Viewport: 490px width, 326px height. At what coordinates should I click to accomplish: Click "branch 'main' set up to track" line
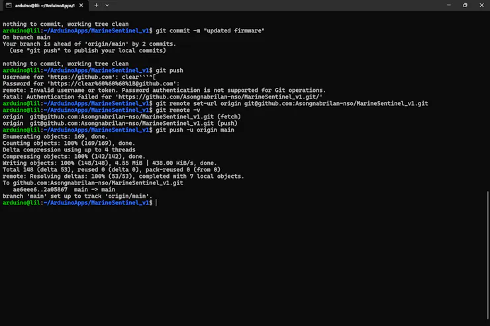[x=77, y=196]
